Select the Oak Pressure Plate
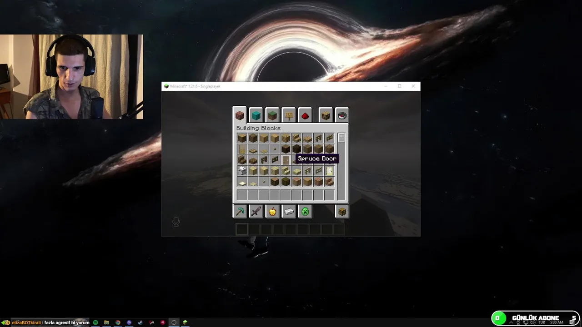 264,149
